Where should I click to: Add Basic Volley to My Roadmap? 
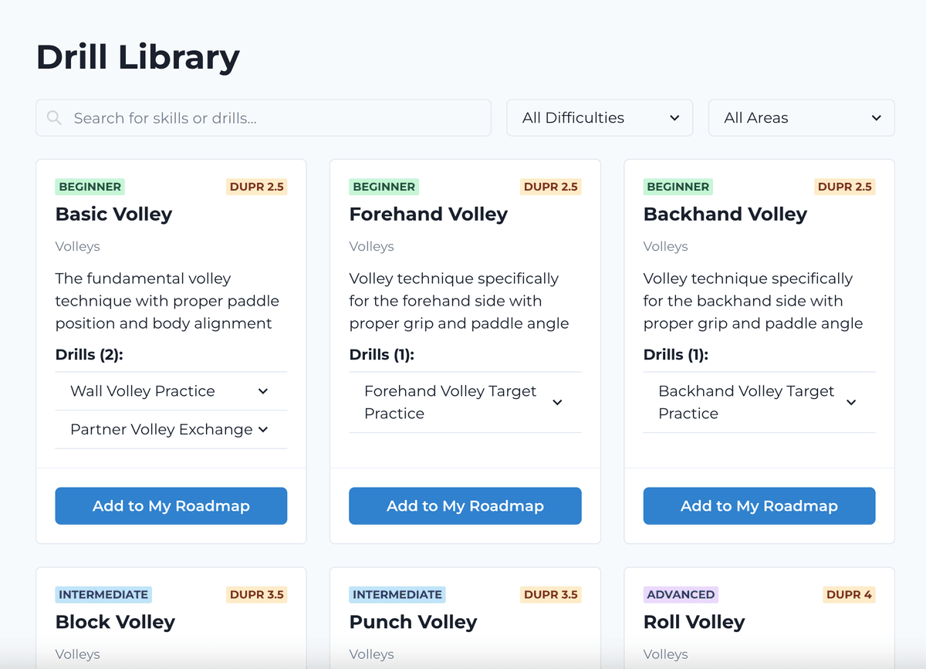click(171, 506)
